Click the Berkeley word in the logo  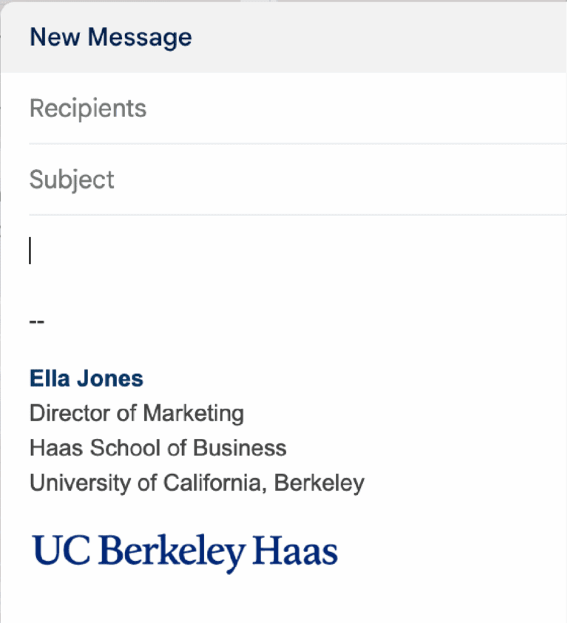pos(171,552)
